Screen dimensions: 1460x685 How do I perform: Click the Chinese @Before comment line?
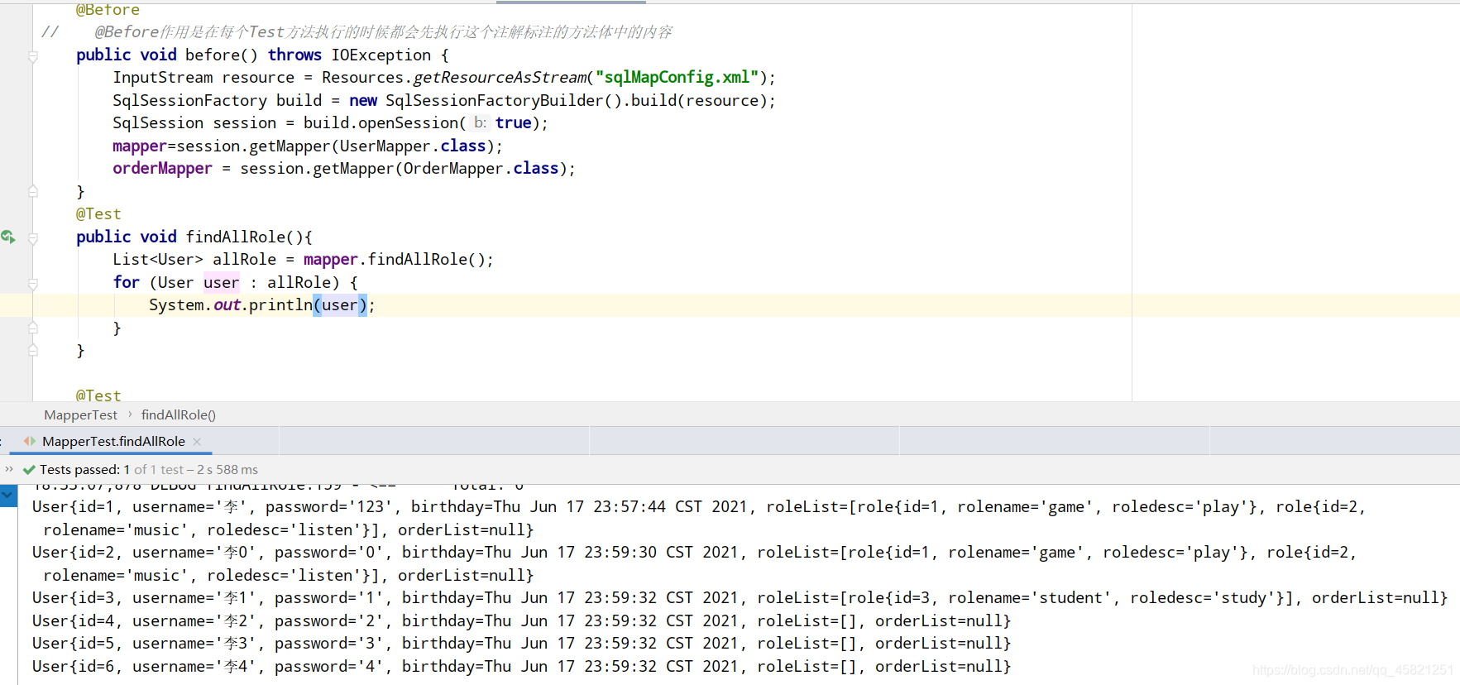pyautogui.click(x=384, y=31)
